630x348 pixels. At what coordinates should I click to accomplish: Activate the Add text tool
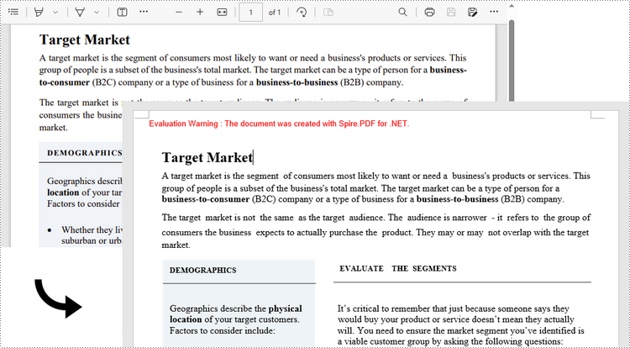[x=122, y=12]
